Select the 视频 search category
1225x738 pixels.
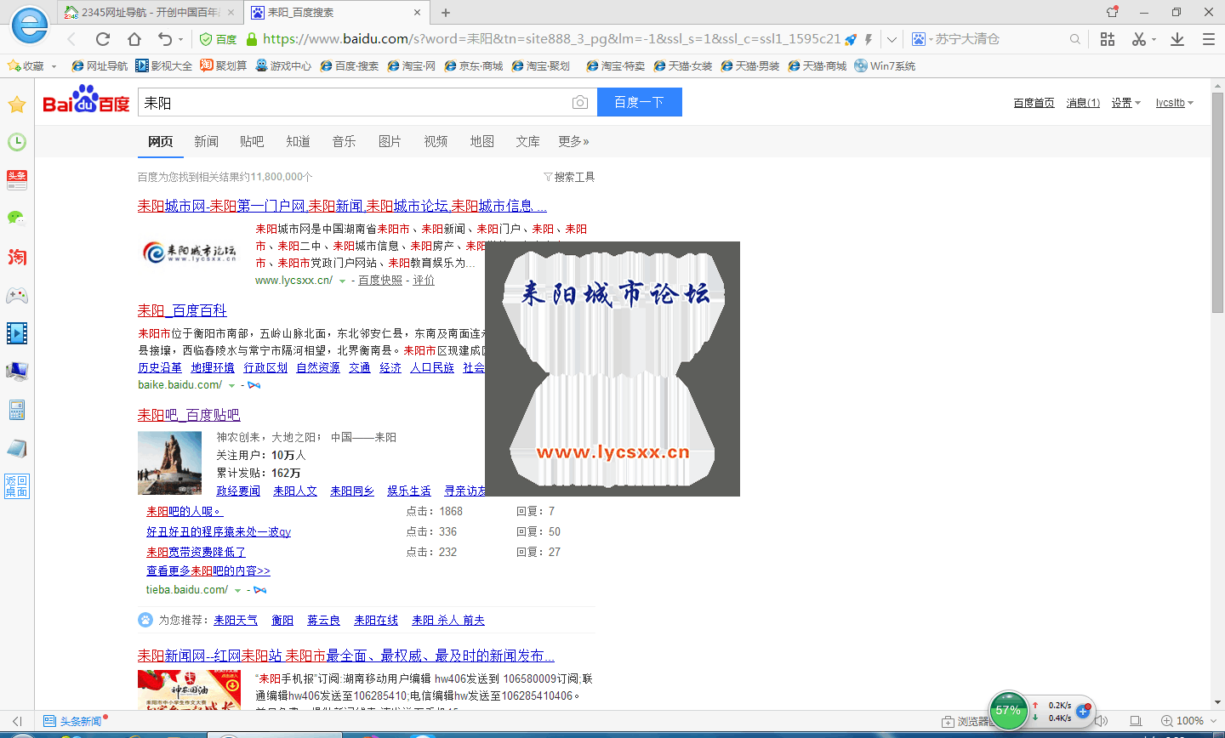[x=436, y=141]
